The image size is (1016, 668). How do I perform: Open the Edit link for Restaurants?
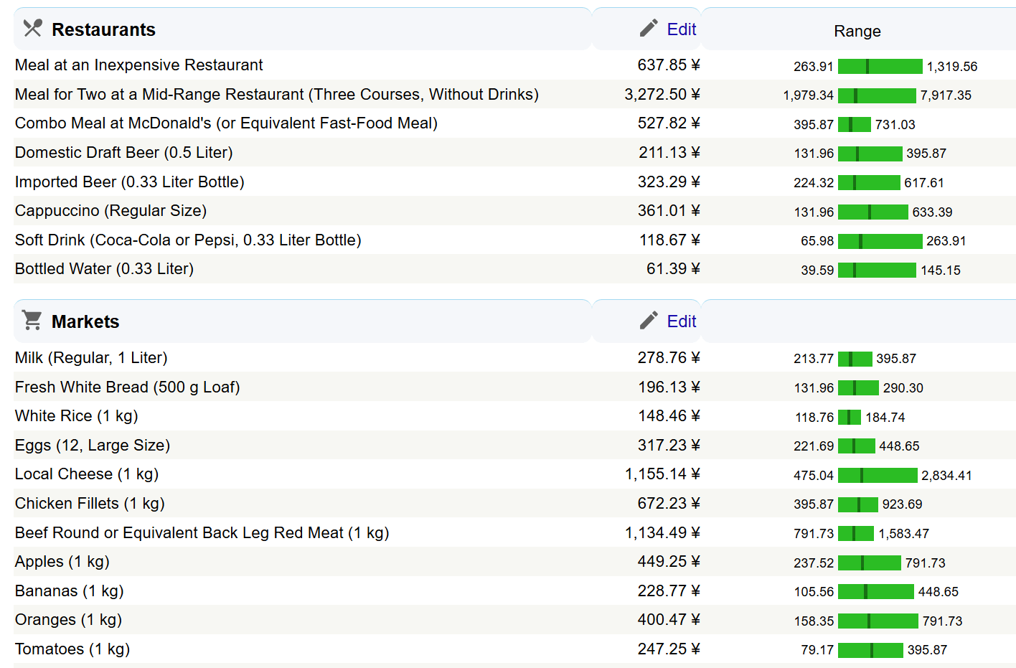point(681,29)
